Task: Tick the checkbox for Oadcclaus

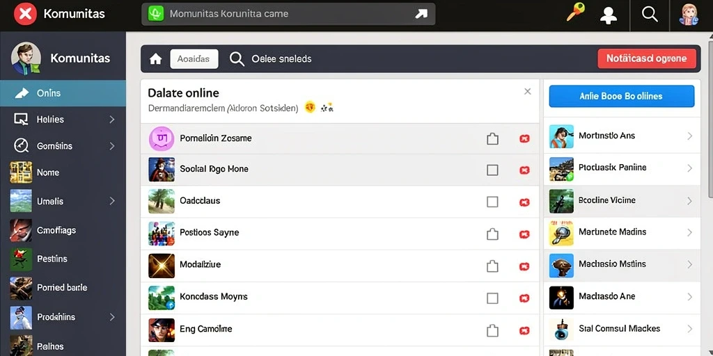Action: coord(492,202)
